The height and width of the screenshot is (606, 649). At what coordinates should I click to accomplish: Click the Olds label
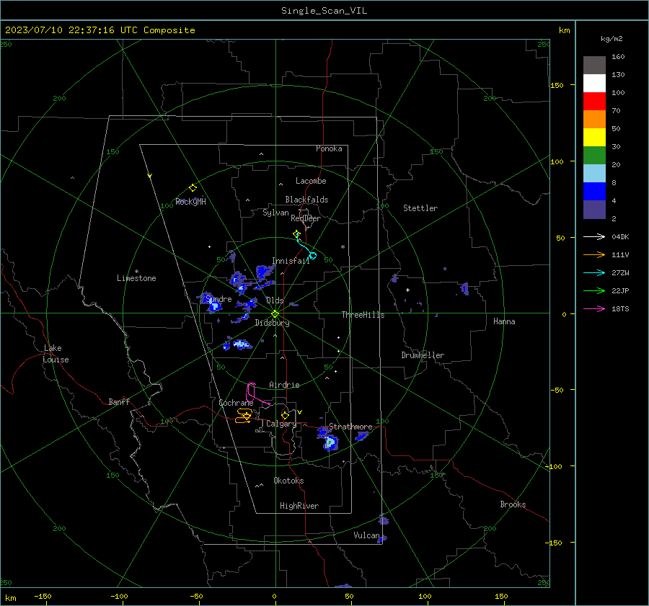point(275,300)
